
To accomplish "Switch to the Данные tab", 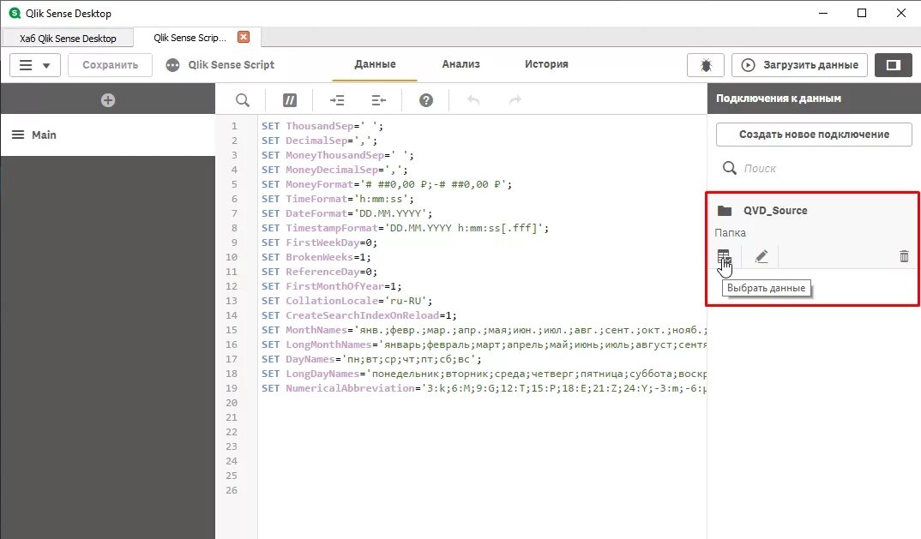I will (375, 64).
